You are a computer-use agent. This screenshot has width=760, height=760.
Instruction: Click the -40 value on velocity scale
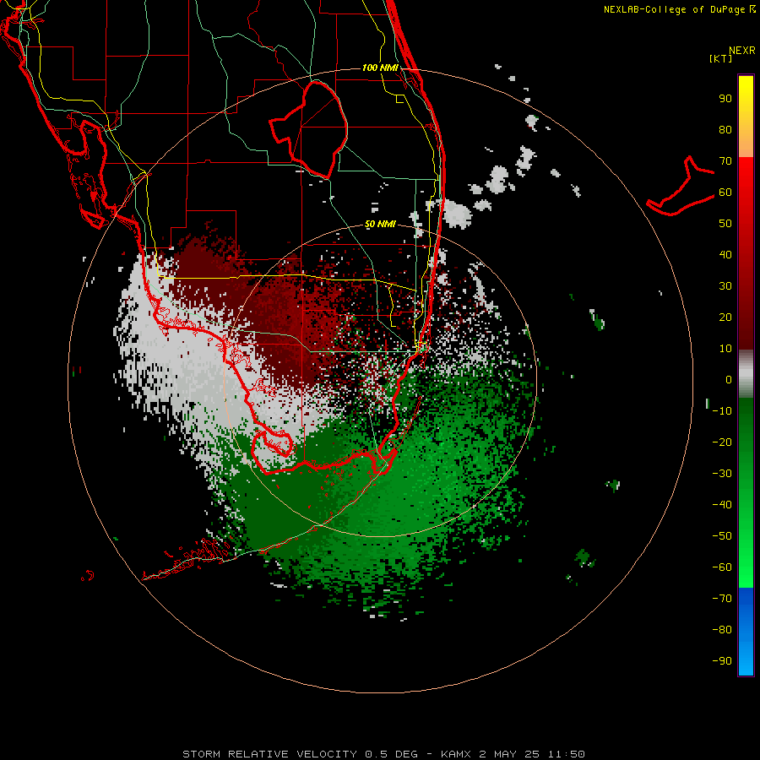[722, 505]
